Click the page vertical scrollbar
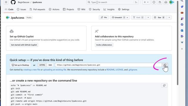This screenshot has height=106, width=188. pyautogui.click(x=177, y=43)
